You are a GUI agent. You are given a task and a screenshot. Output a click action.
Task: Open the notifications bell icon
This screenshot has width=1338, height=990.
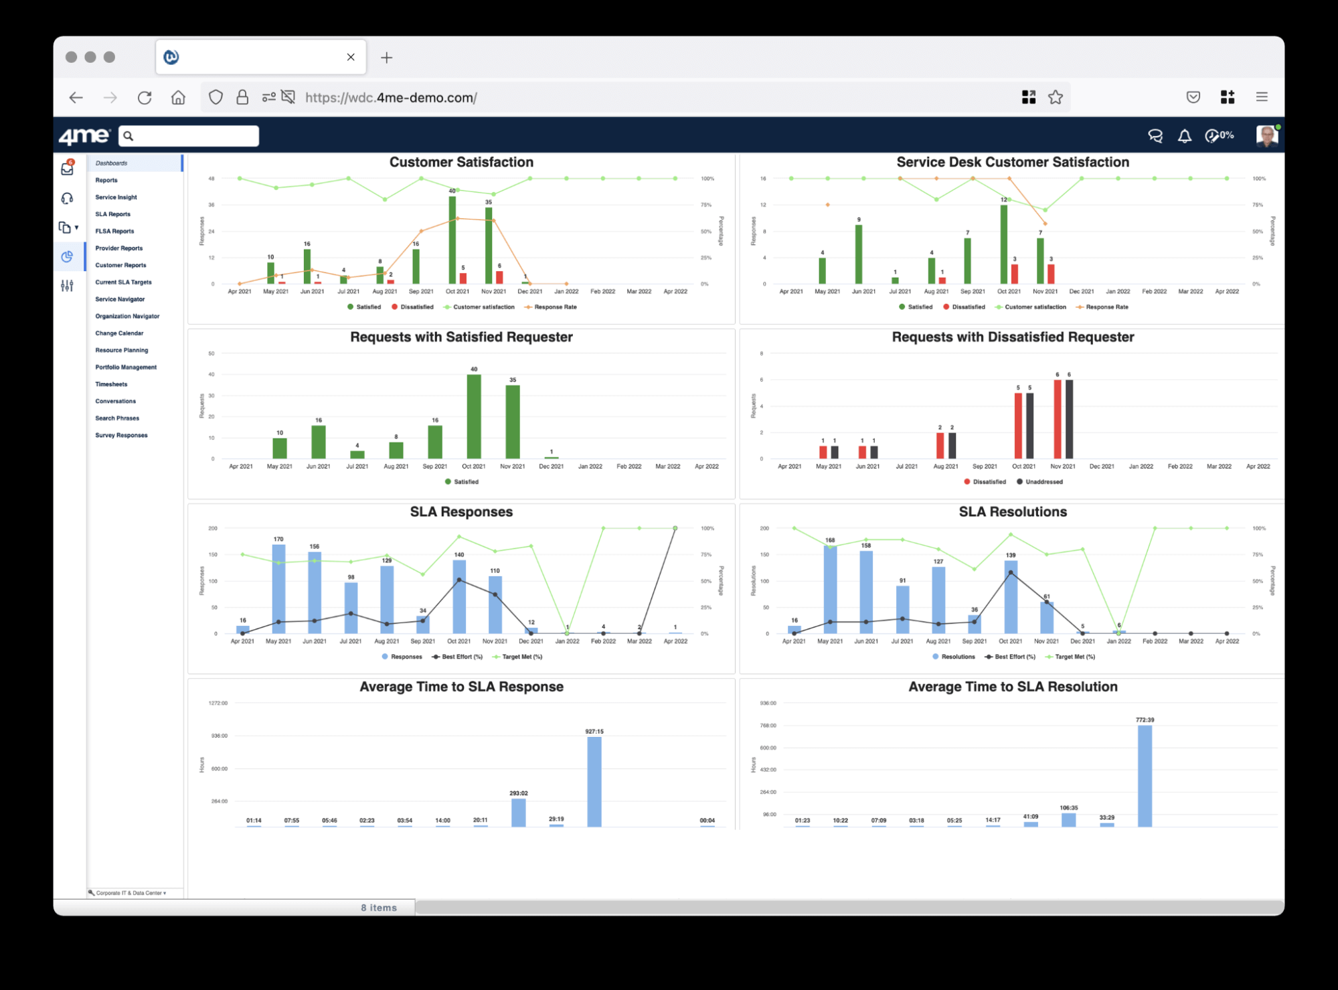tap(1185, 136)
